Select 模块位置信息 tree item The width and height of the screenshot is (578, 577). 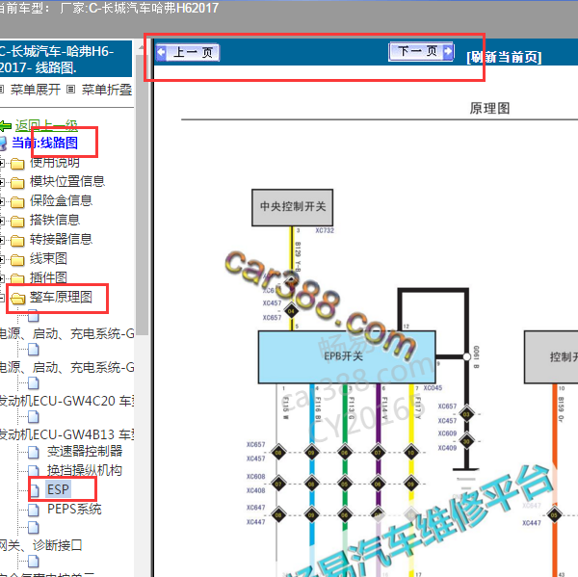point(67,181)
